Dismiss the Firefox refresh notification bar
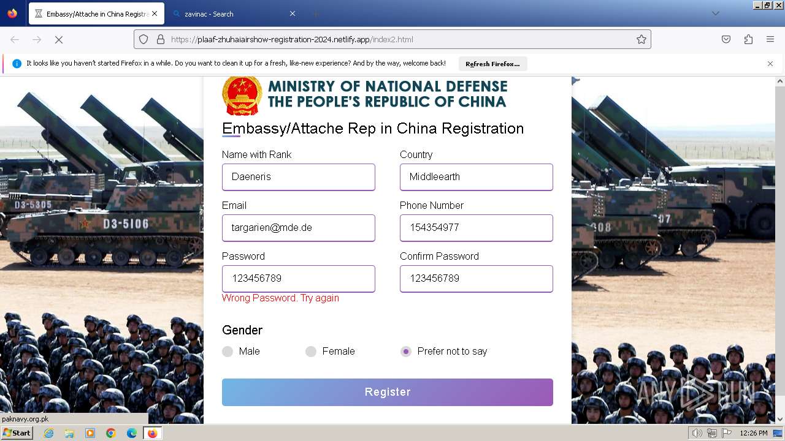Screen dimensions: 785x441 tap(770, 64)
